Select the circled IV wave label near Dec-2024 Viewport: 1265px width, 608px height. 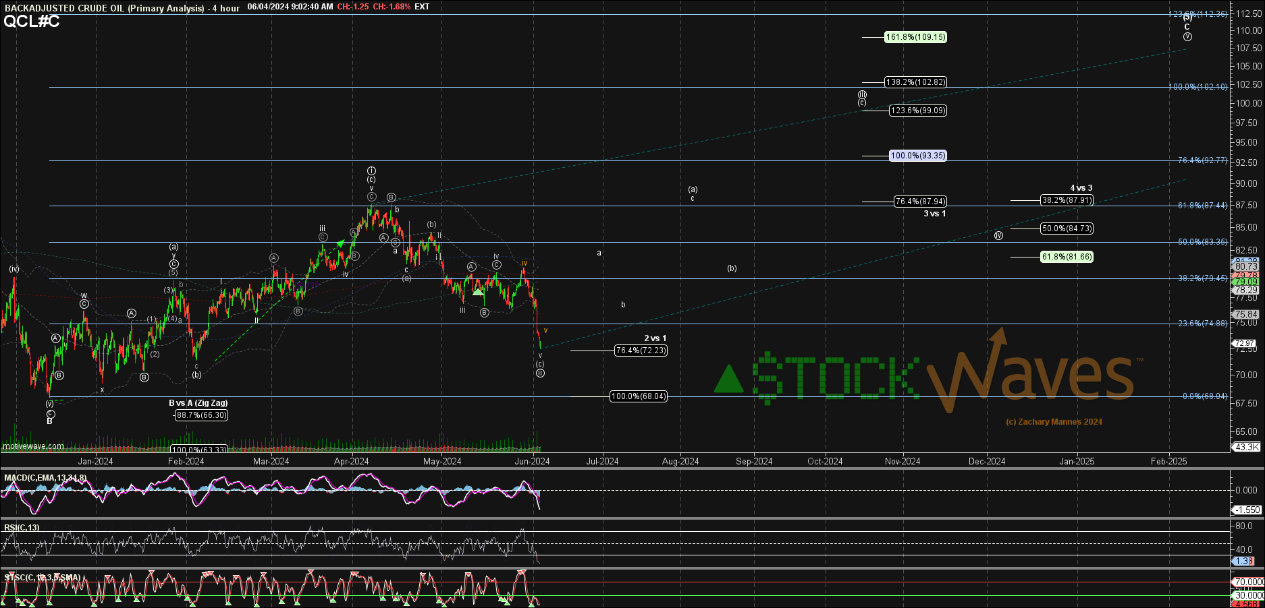[x=998, y=235]
